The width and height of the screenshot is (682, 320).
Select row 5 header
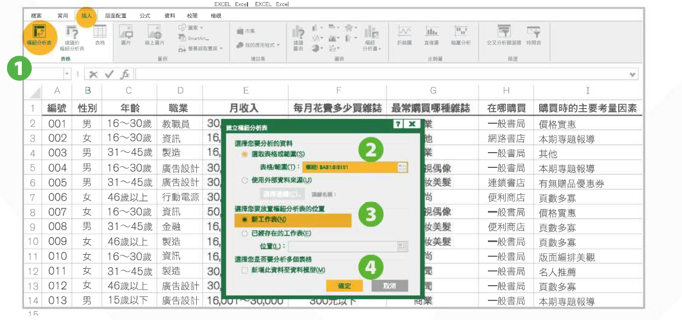point(34,168)
